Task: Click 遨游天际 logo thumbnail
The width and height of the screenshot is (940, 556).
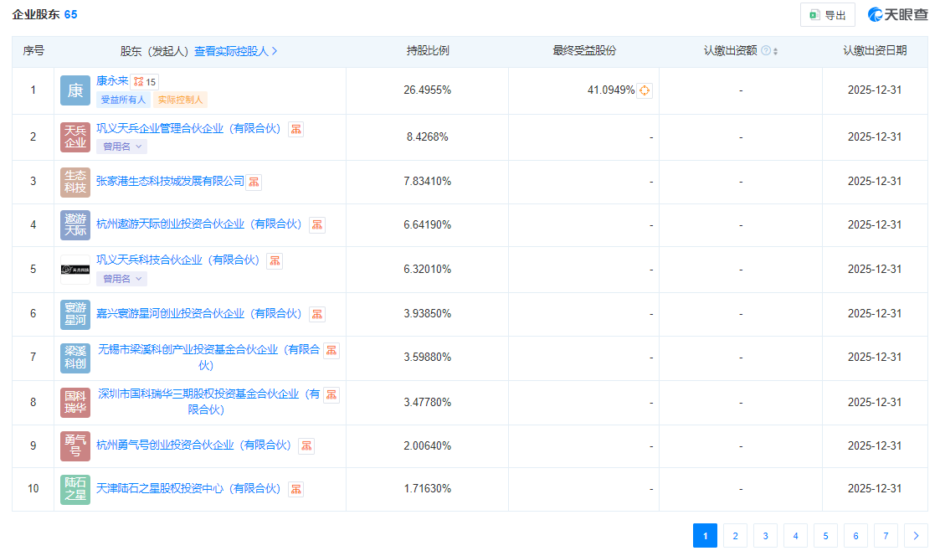Action: click(x=75, y=225)
